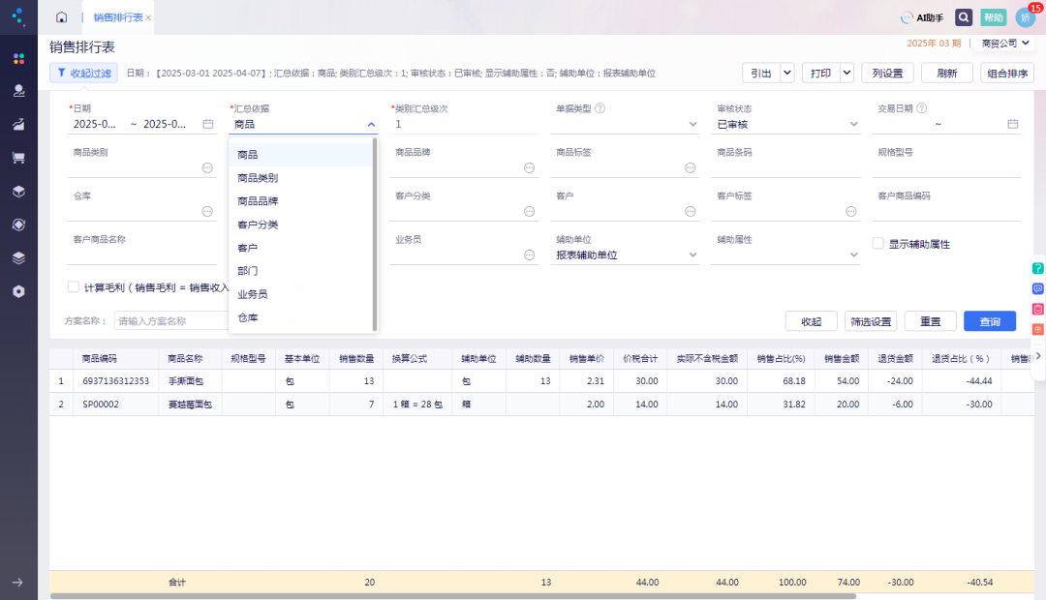Open the user/customer sidebar icon
Image resolution: width=1046 pixels, height=600 pixels.
tap(18, 91)
